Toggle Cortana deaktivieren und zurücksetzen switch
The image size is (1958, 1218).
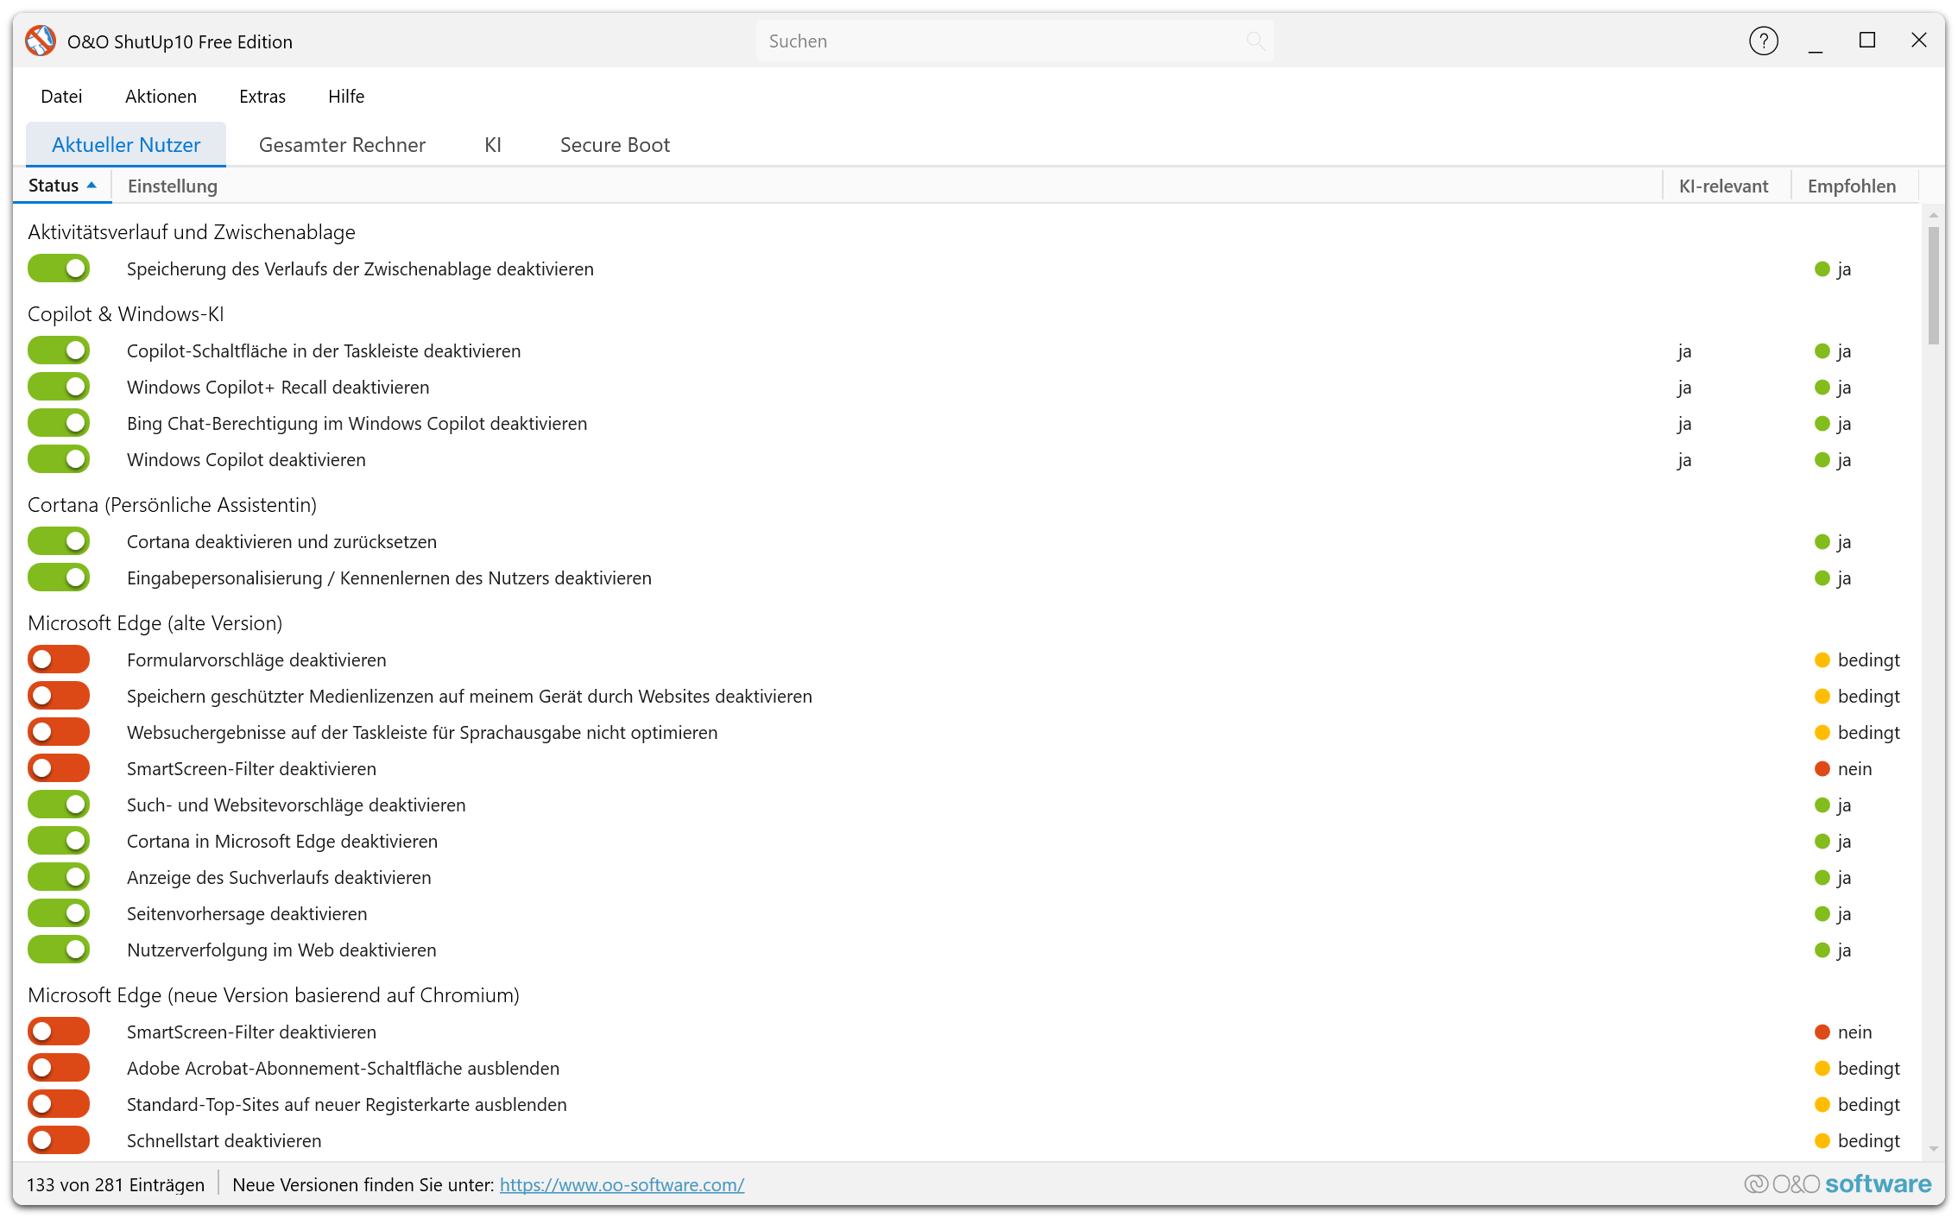[59, 541]
